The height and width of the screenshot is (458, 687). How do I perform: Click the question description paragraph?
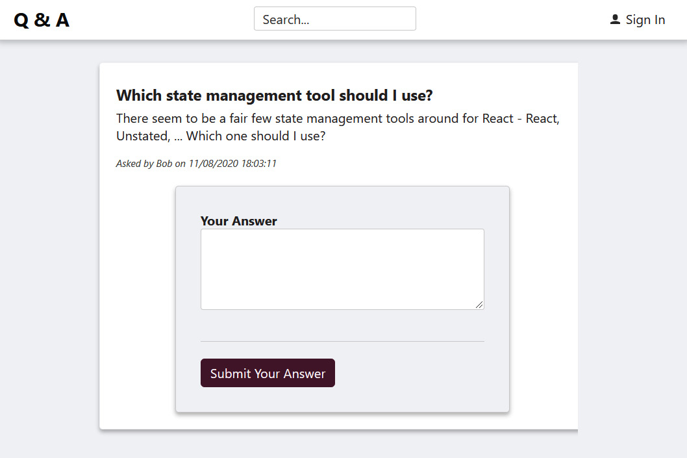pos(337,127)
